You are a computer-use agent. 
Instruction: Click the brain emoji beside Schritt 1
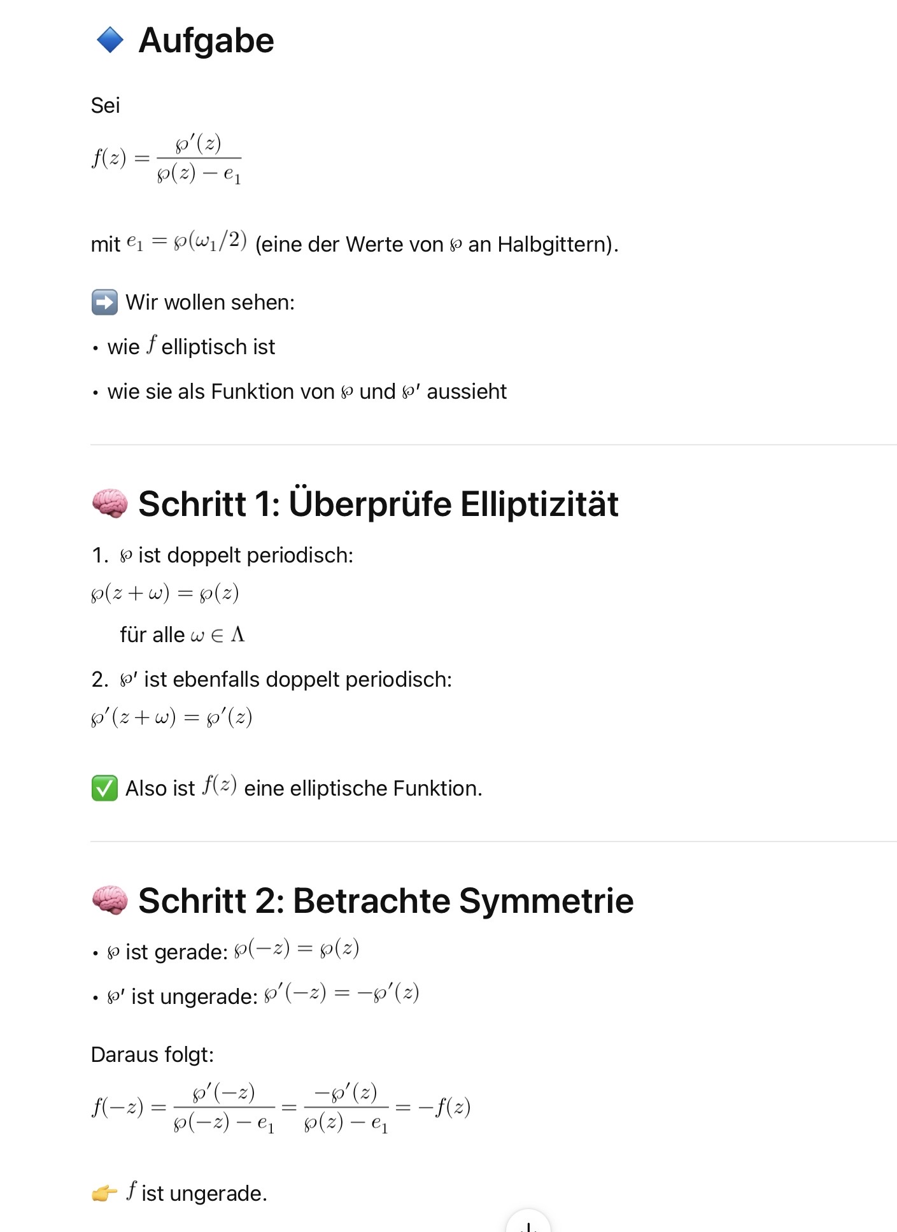(109, 504)
